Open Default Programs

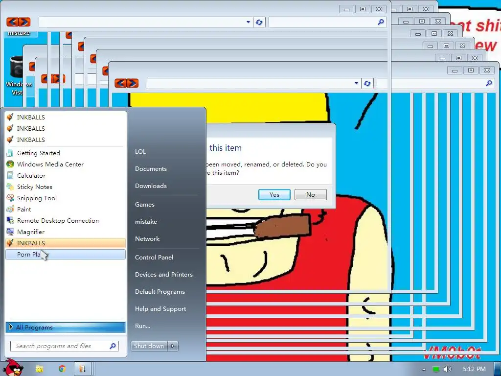(160, 292)
